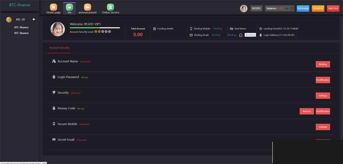Screen dimensions: 343x164
Task: Expand BTC-10 with the plus icon
Action: (x=34, y=19)
